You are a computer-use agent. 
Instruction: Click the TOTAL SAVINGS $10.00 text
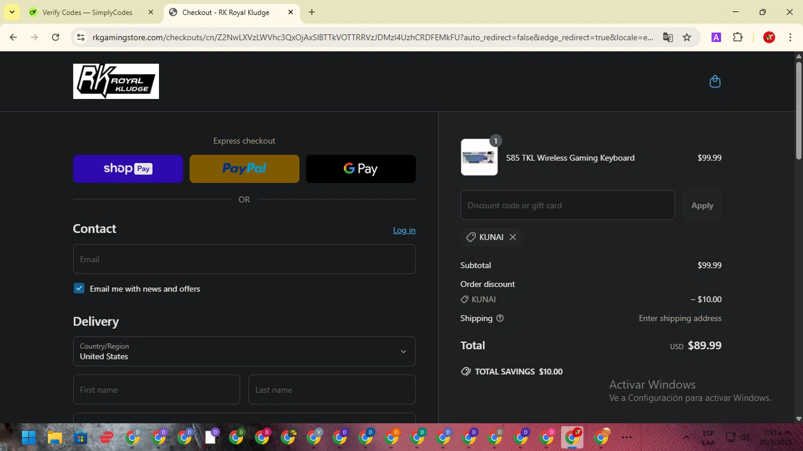[519, 372]
